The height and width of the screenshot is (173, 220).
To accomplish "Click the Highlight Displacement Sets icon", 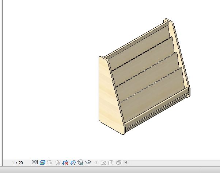I will coord(118,163).
